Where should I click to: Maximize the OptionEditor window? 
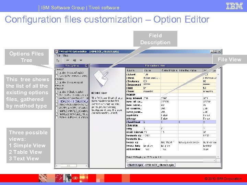[215, 51]
